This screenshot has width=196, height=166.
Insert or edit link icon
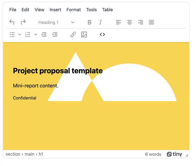[x=73, y=34]
